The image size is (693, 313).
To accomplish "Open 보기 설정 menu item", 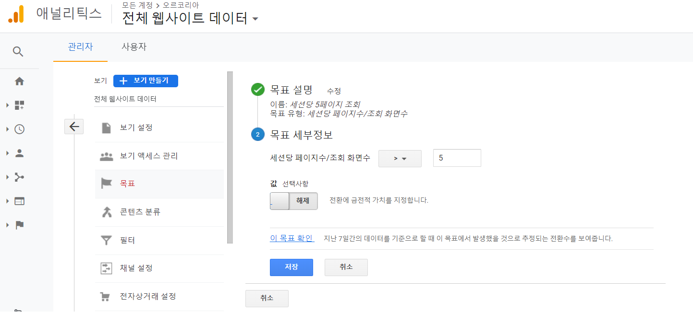I will [159, 128].
